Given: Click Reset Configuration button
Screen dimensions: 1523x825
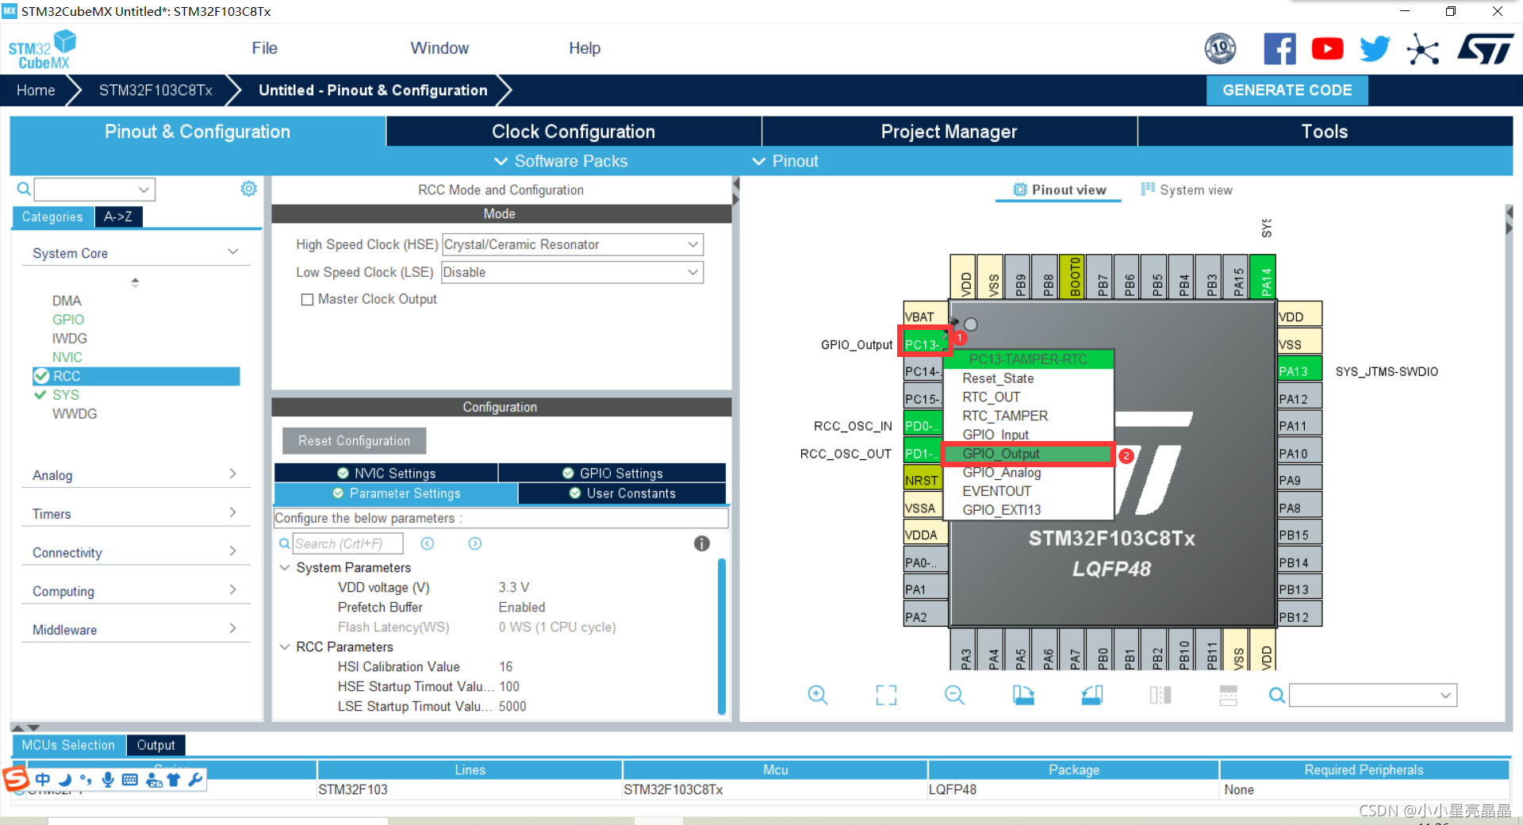Looking at the screenshot, I should 354,441.
